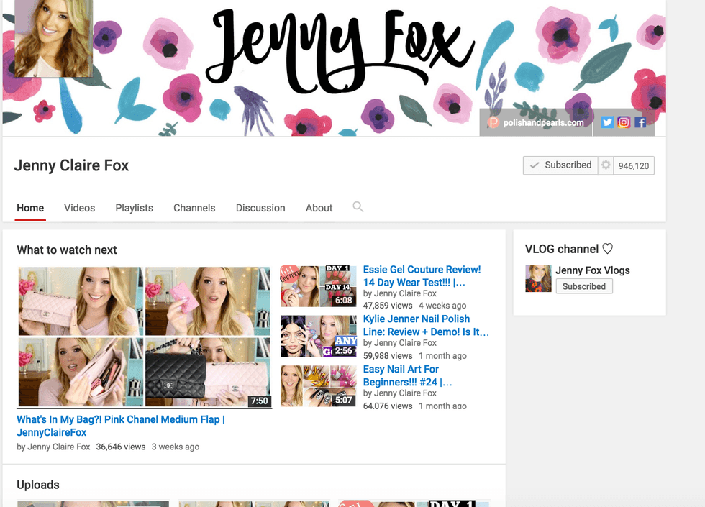The width and height of the screenshot is (705, 507).
Task: Unsubscribe via the Subscribed button
Action: pos(560,165)
